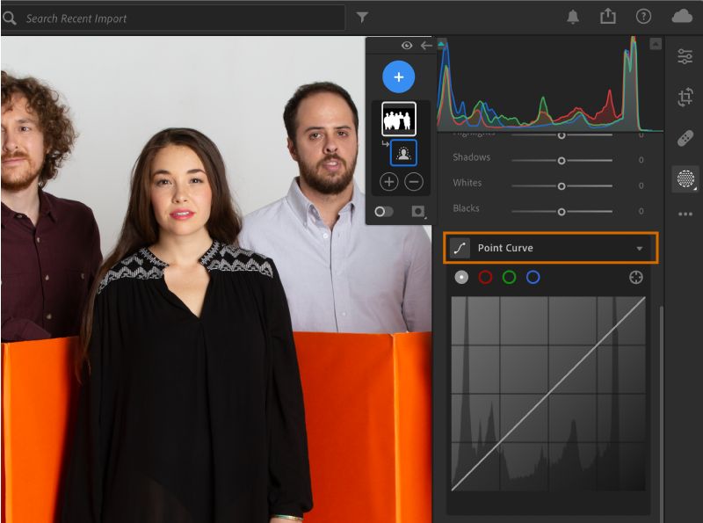The width and height of the screenshot is (703, 523).
Task: Toggle the mask on/off switch
Action: coord(384,211)
